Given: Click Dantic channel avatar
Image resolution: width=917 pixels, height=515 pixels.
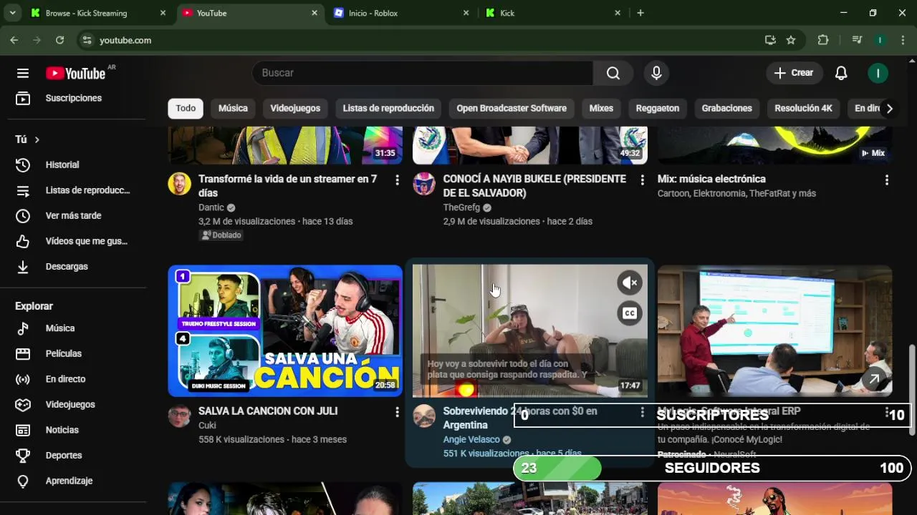Looking at the screenshot, I should pyautogui.click(x=179, y=184).
